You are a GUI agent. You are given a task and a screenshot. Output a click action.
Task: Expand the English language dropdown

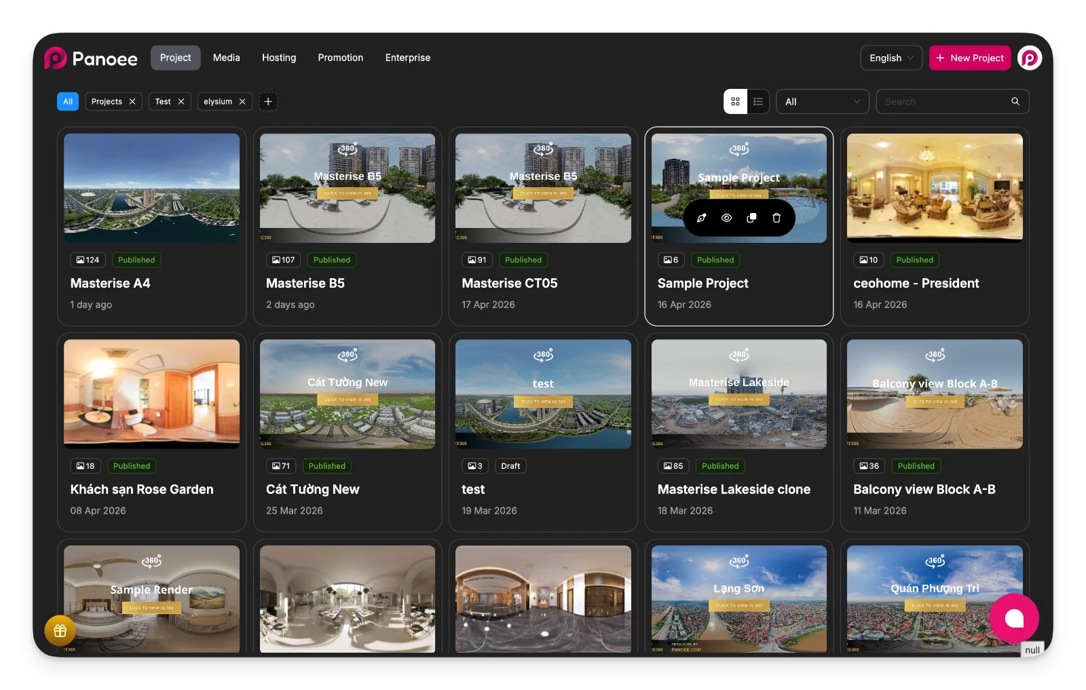point(891,58)
